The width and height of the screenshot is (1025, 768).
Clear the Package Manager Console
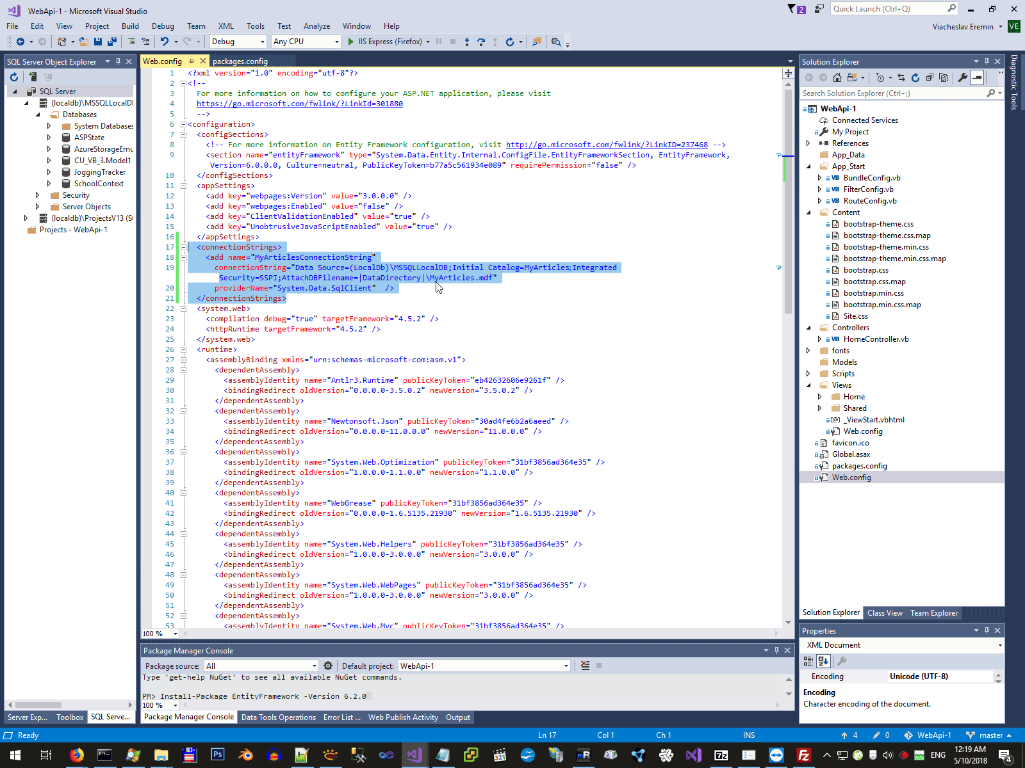[x=585, y=666]
